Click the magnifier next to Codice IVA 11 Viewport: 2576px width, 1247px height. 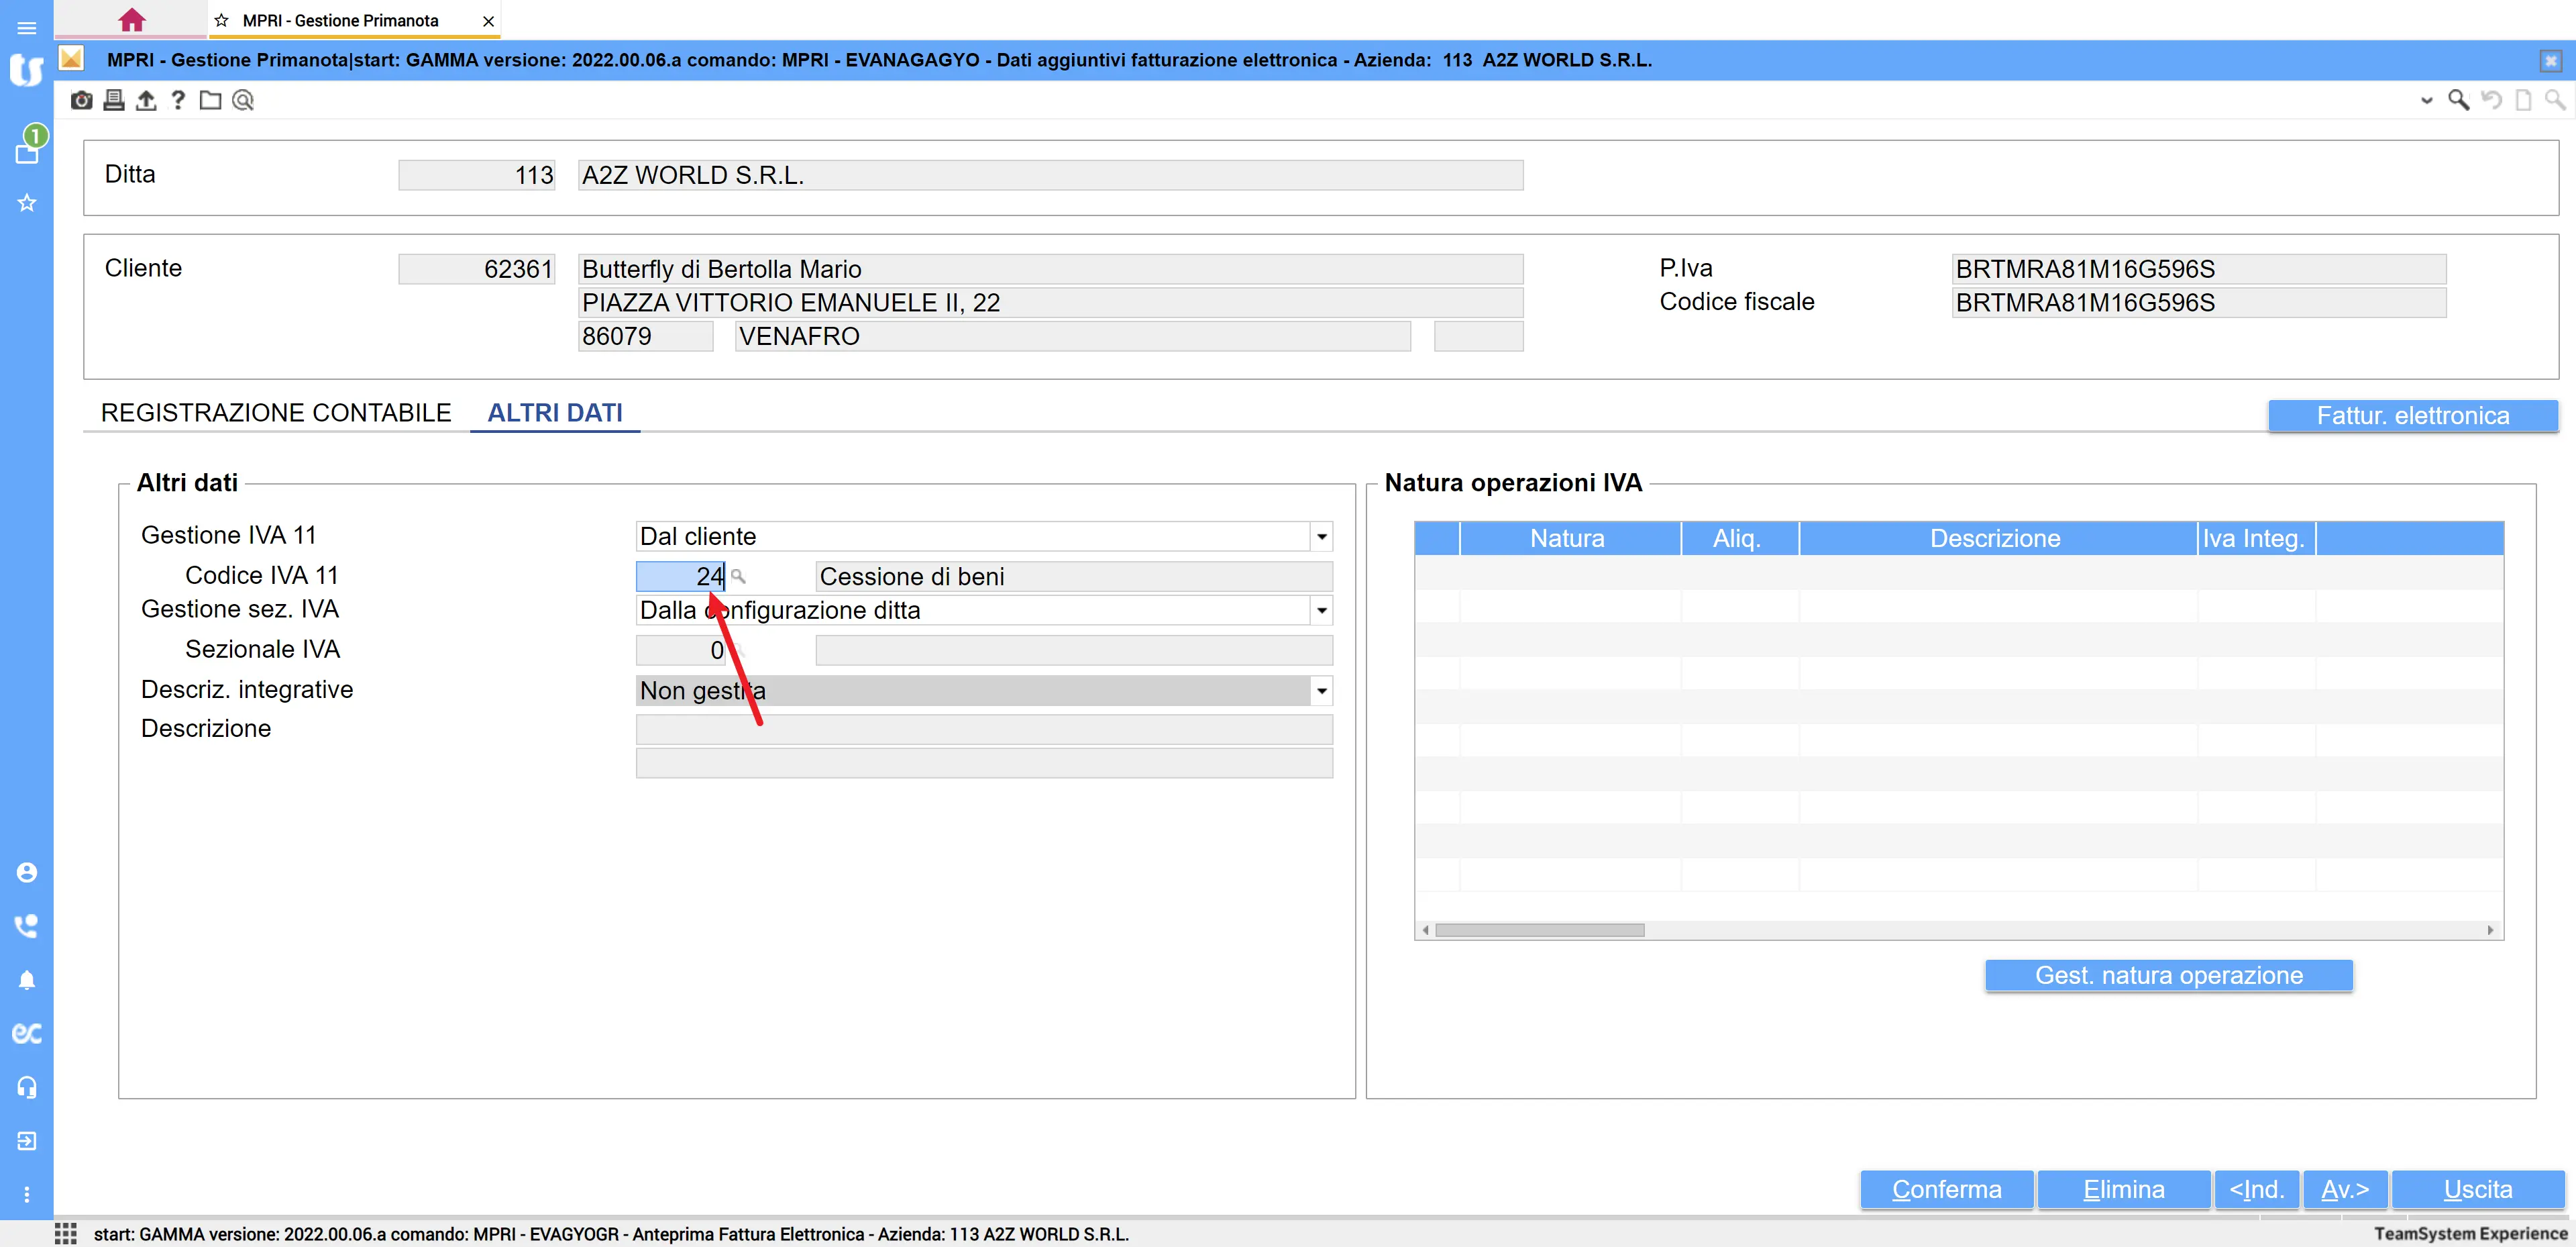click(738, 577)
